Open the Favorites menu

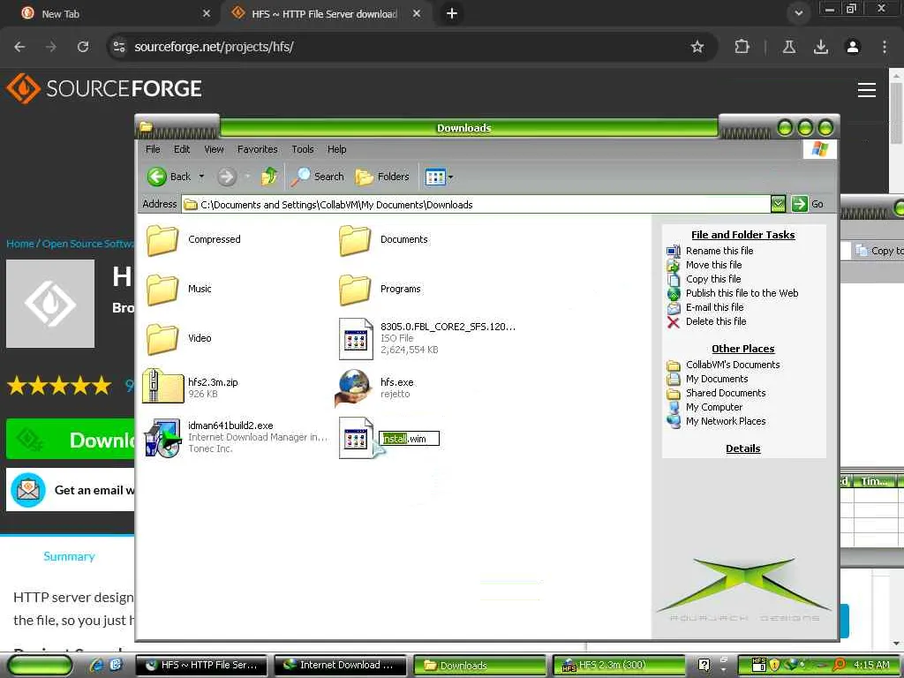click(x=257, y=149)
